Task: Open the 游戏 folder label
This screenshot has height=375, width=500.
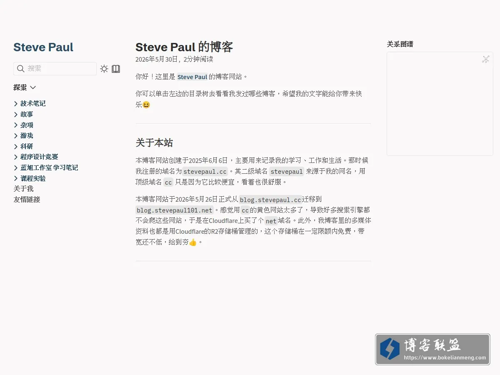Action: [x=27, y=136]
